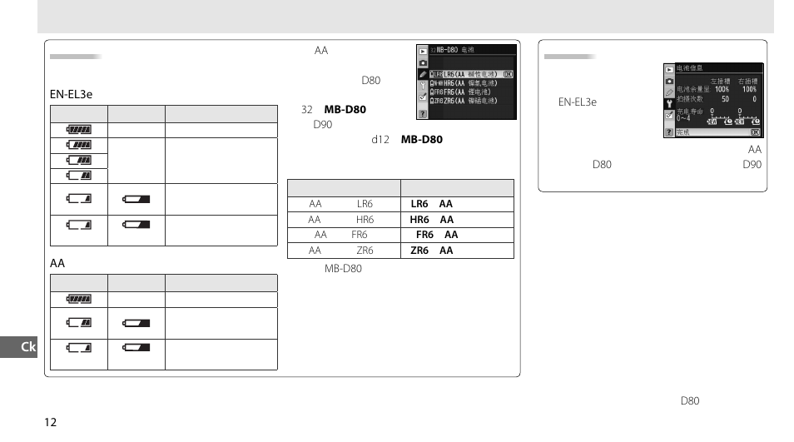Select the retouch menu icon in MB-D80 battery screen
This screenshot has width=794, height=442.
point(423,97)
